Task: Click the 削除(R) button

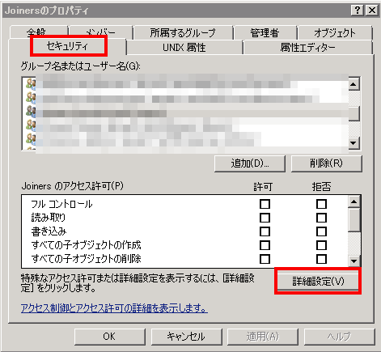Action: tap(326, 163)
